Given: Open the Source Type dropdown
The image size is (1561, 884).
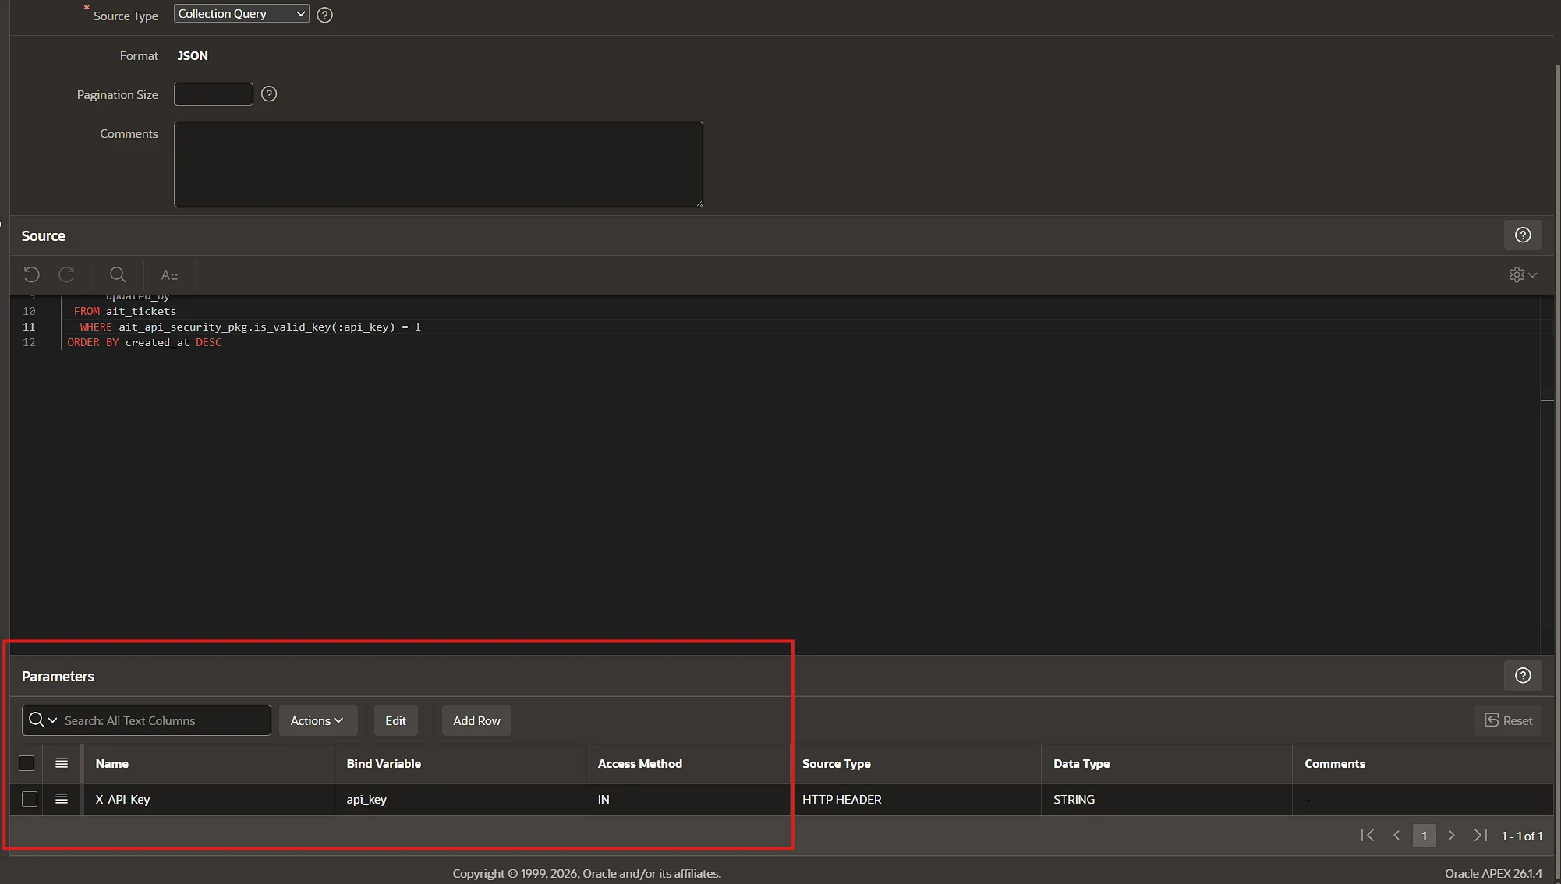Looking at the screenshot, I should click(x=241, y=14).
